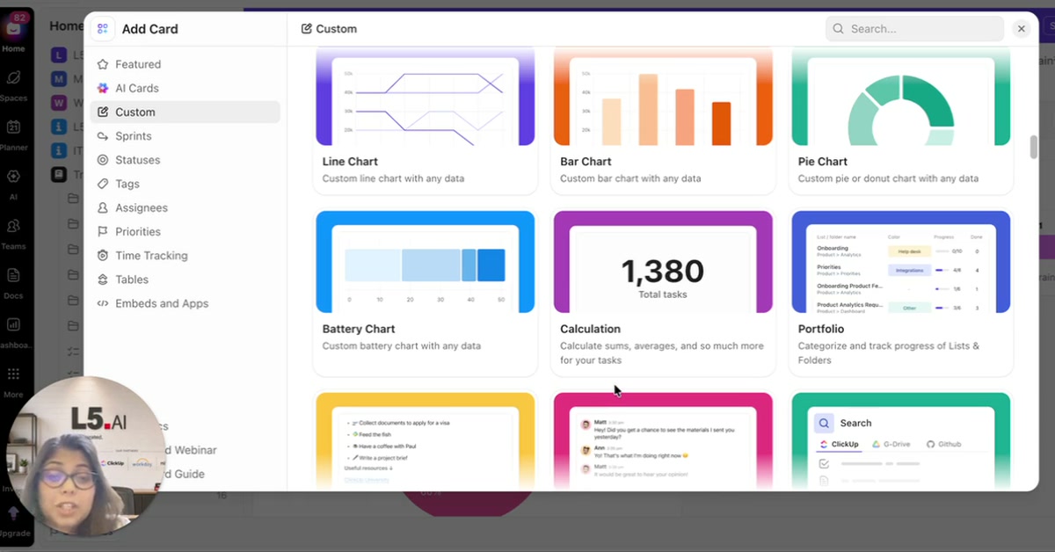Screen dimensions: 1055x552
Task: Click the dialog vertical scrollbar
Action: (1033, 147)
